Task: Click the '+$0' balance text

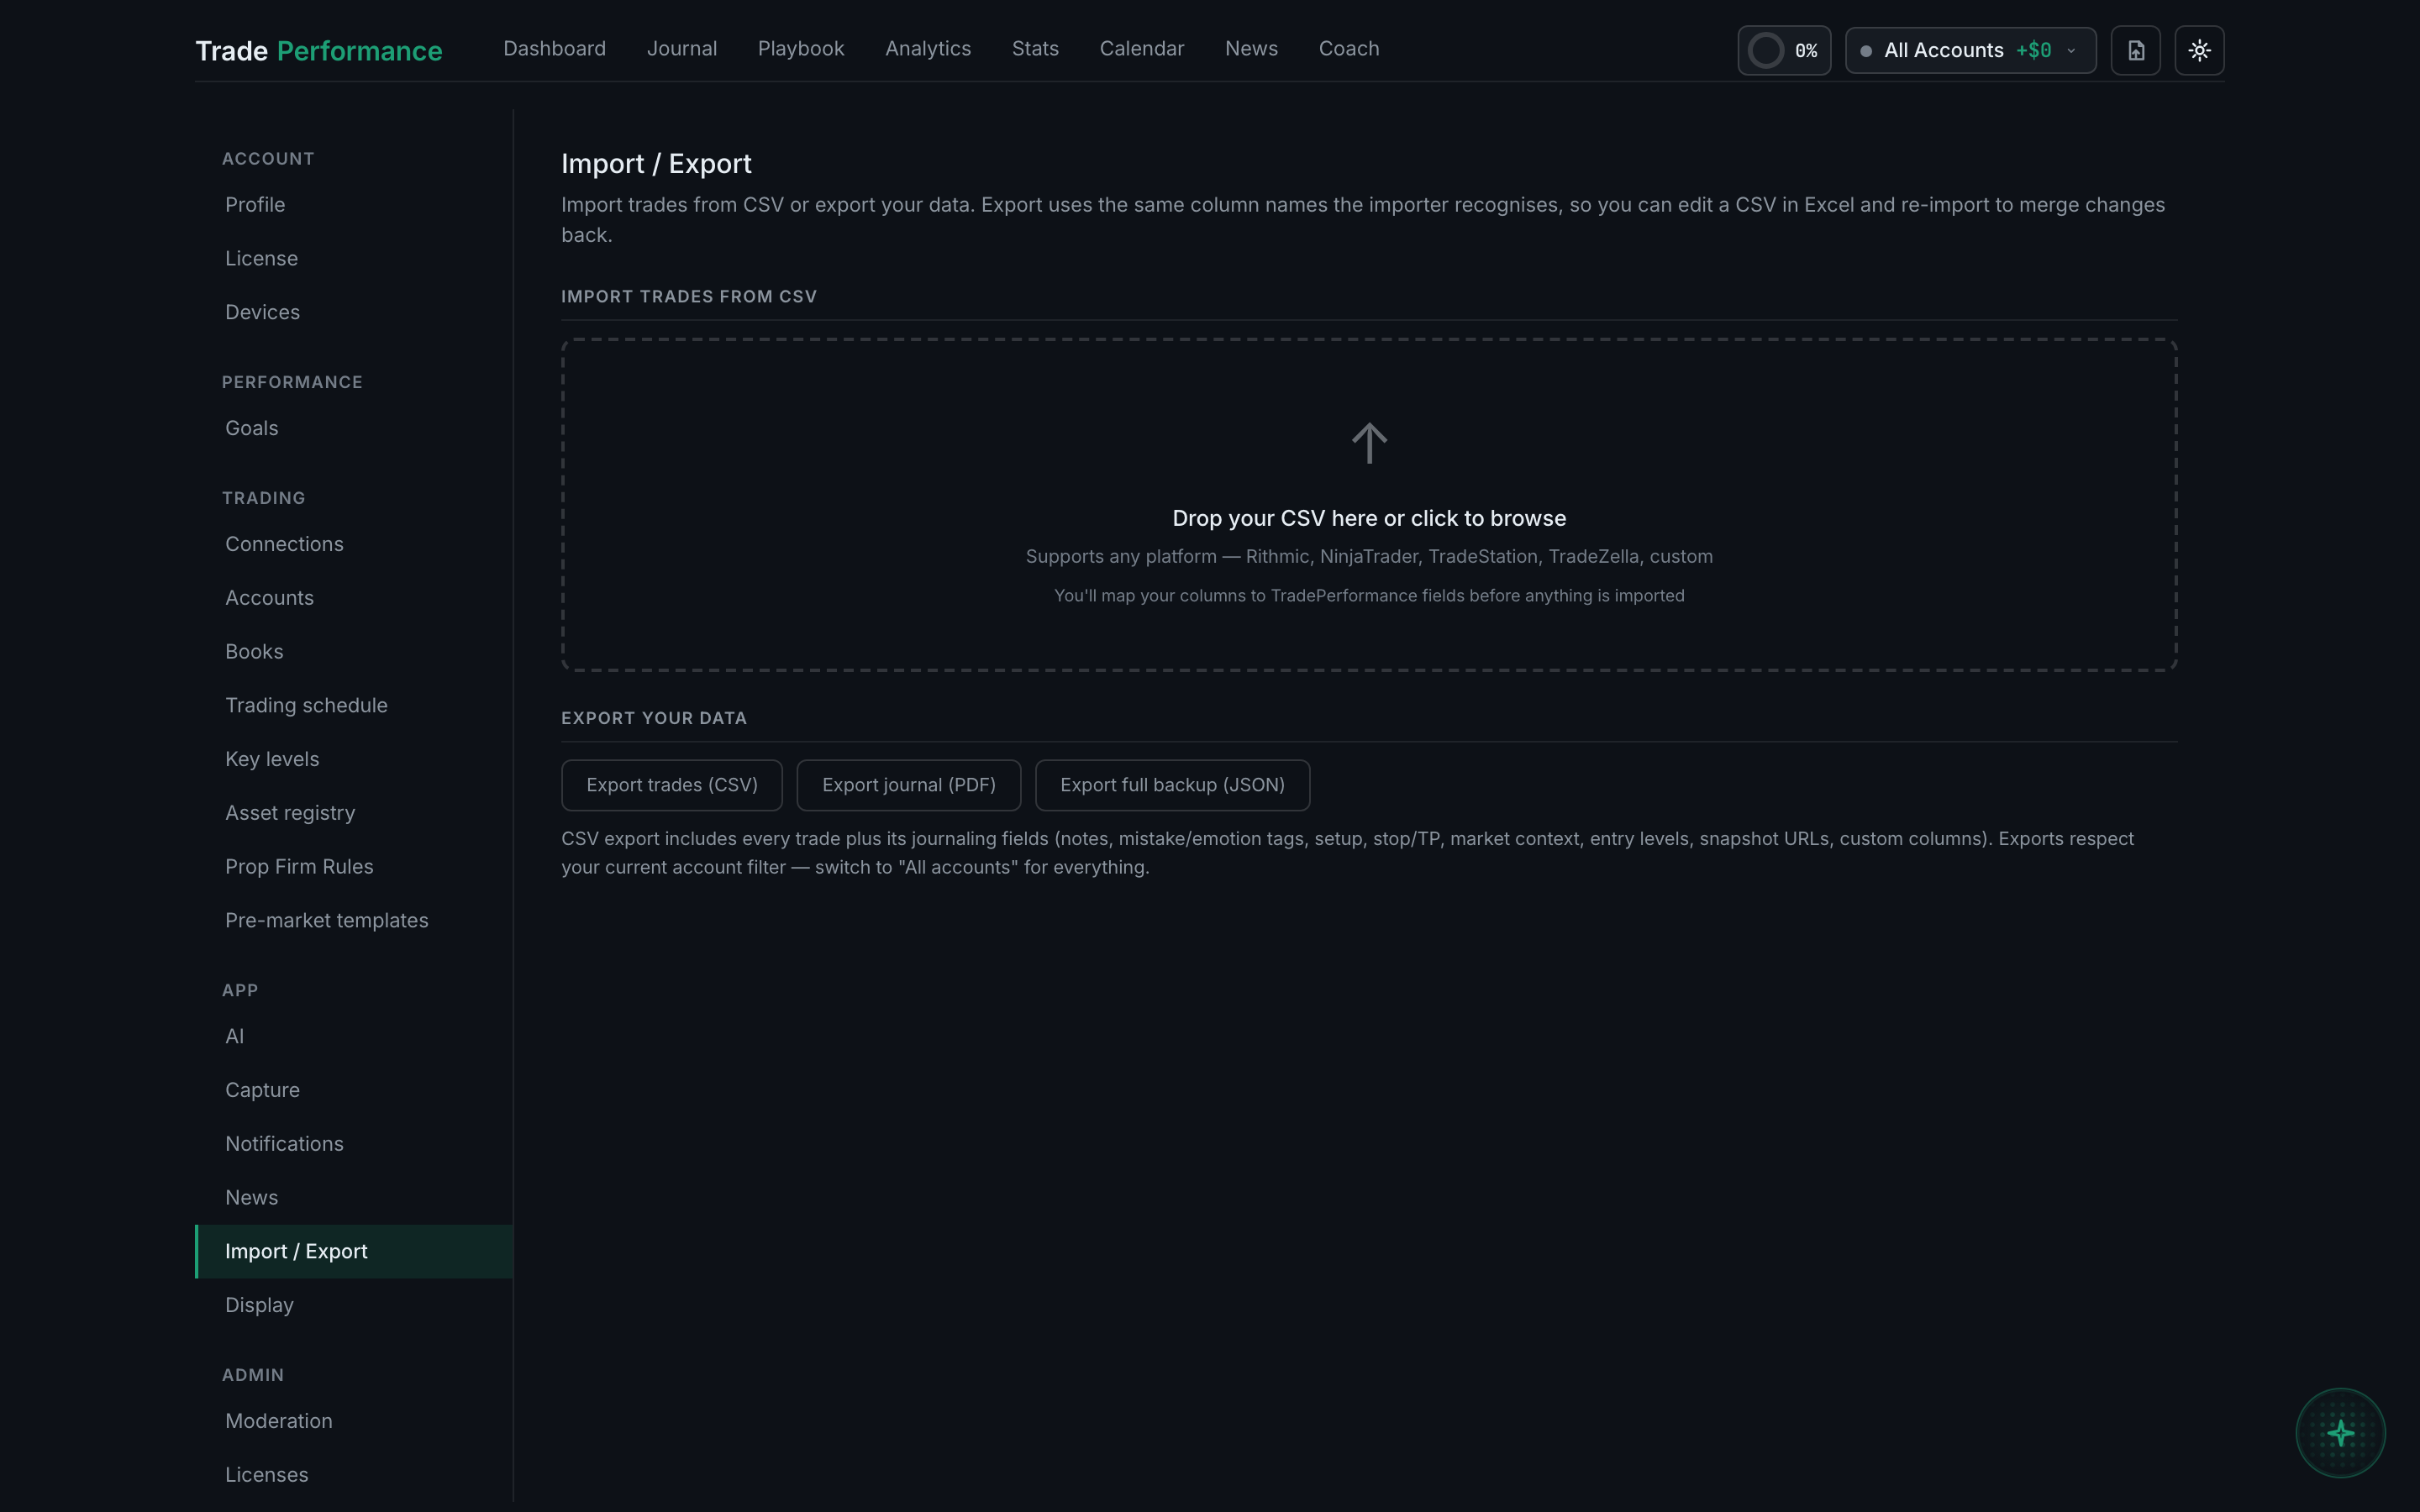Action: click(2033, 50)
